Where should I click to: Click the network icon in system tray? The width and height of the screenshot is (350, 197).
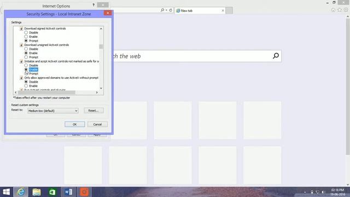click(x=317, y=192)
